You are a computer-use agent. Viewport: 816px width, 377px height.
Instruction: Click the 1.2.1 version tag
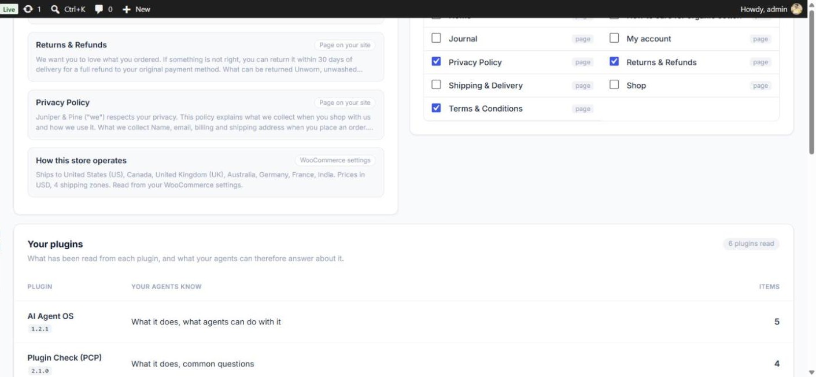[40, 328]
